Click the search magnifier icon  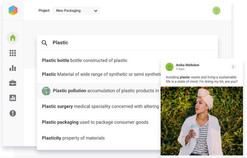45,43
